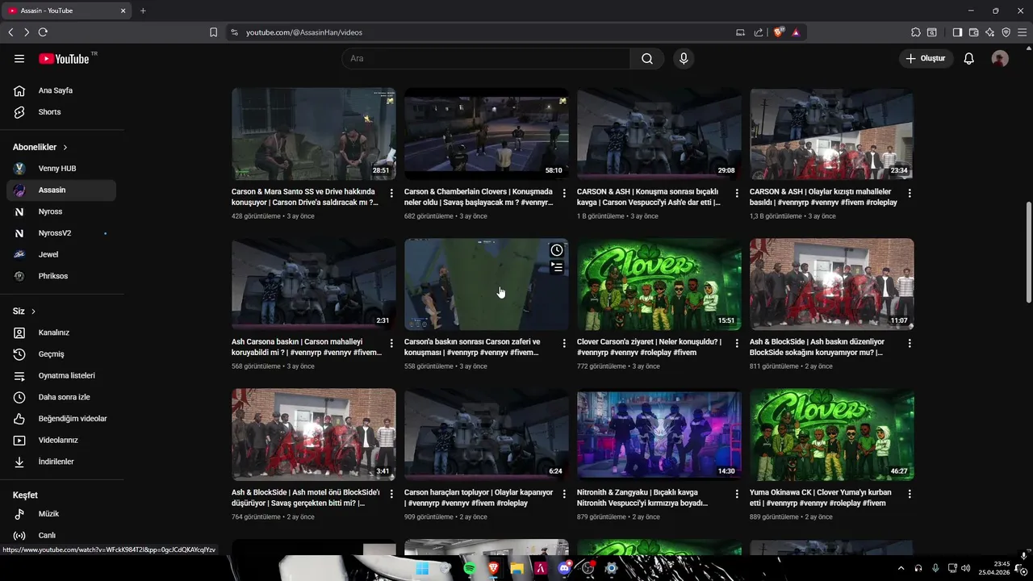
Task: Open Daha sonra izle list
Action: click(x=61, y=397)
